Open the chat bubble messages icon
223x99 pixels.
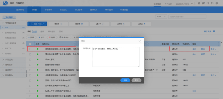[212, 3]
